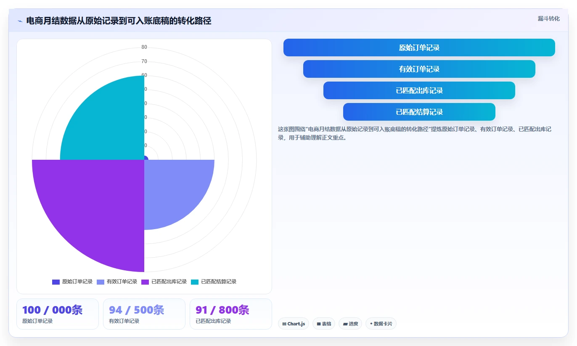Click the 数据卡片 tag chip
This screenshot has height=346, width=577.
point(381,324)
